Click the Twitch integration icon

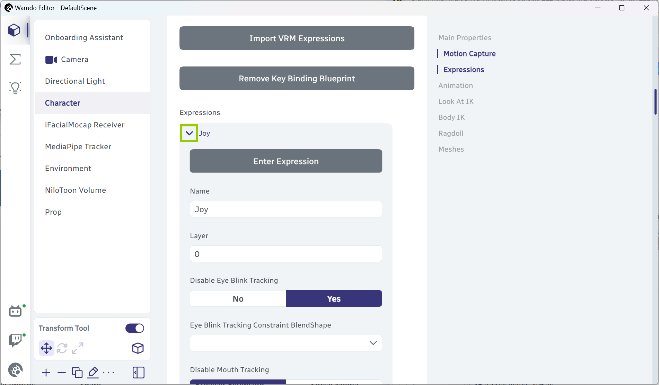coord(15,340)
